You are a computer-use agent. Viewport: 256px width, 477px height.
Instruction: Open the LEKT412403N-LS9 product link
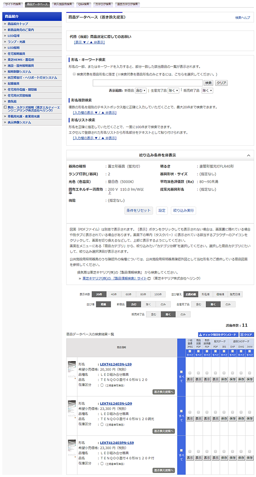(x=116, y=364)
